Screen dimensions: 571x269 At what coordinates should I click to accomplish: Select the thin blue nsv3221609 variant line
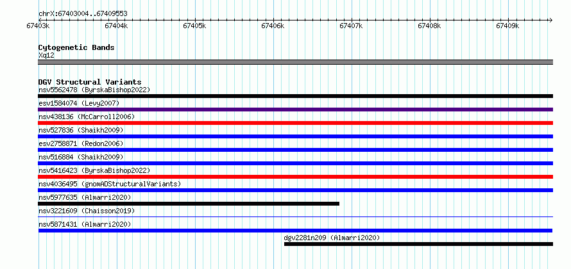295,217
